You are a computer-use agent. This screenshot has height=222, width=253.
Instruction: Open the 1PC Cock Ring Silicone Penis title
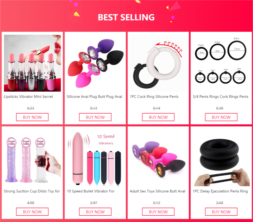coord(154,97)
